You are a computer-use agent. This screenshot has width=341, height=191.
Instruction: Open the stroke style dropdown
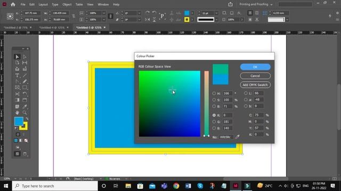216,20
